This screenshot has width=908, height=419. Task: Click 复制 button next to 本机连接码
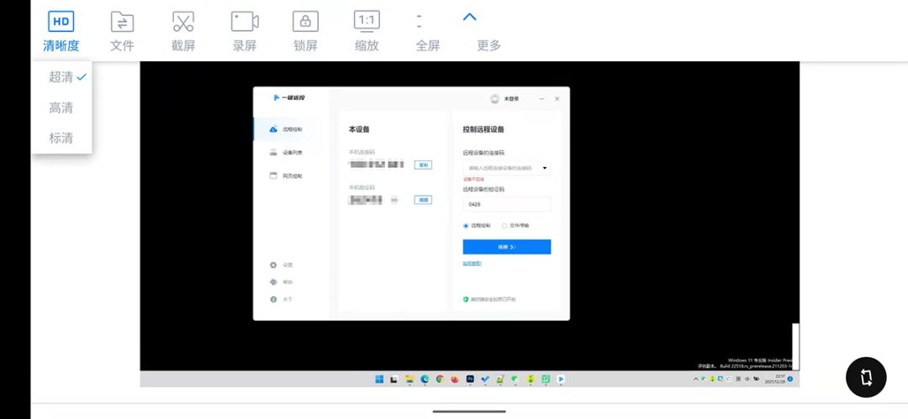423,165
